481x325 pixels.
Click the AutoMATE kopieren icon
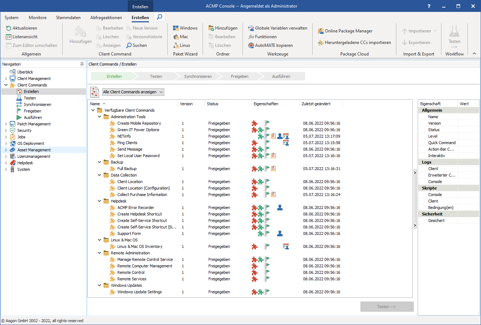pos(251,45)
